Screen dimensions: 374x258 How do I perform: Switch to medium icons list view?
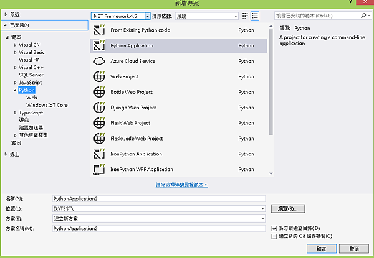tap(255, 16)
